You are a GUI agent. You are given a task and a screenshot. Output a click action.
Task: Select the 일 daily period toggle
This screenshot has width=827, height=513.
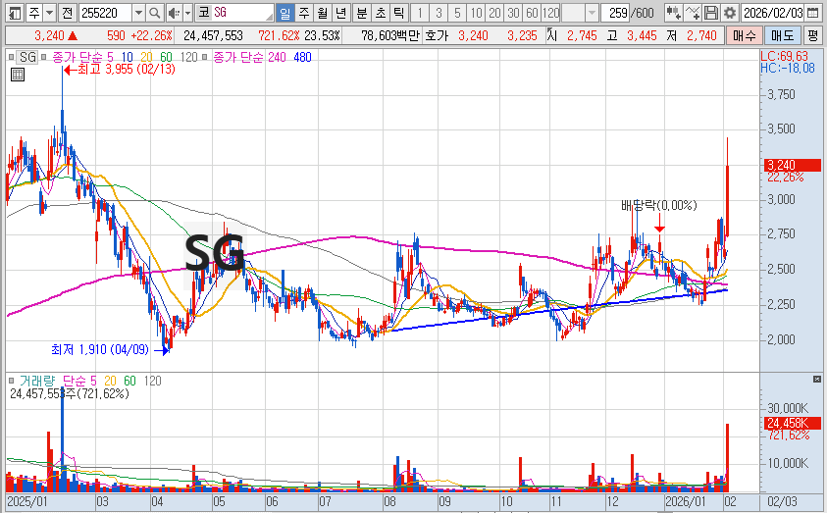[x=284, y=13]
